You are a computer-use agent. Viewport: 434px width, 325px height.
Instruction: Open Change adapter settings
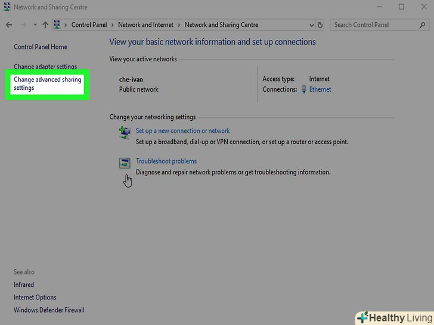point(45,67)
